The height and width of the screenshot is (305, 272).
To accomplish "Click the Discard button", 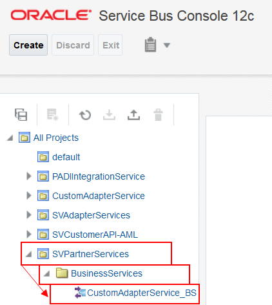I will [x=73, y=45].
